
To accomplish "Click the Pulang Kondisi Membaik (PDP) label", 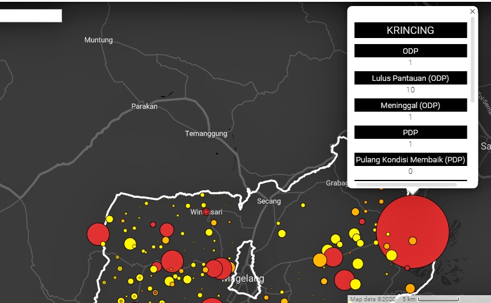I will (410, 159).
